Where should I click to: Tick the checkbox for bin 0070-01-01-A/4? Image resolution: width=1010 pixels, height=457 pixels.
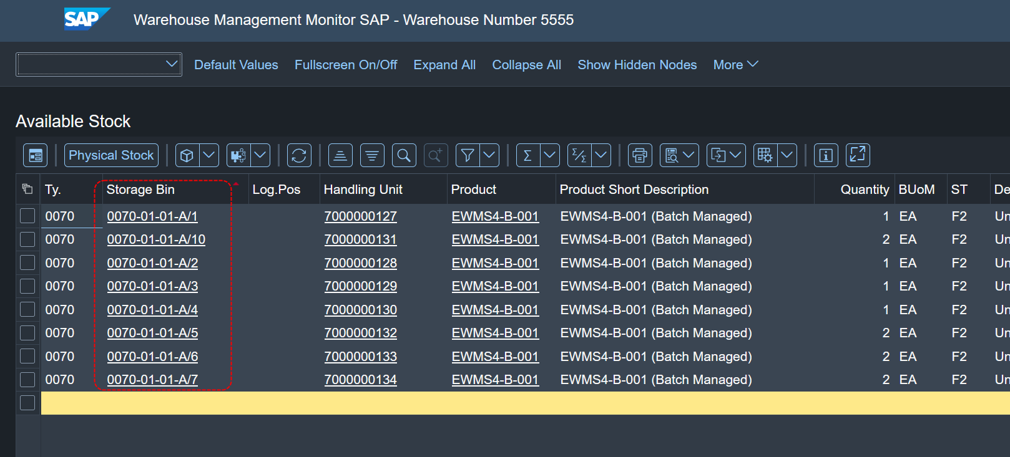click(x=27, y=310)
